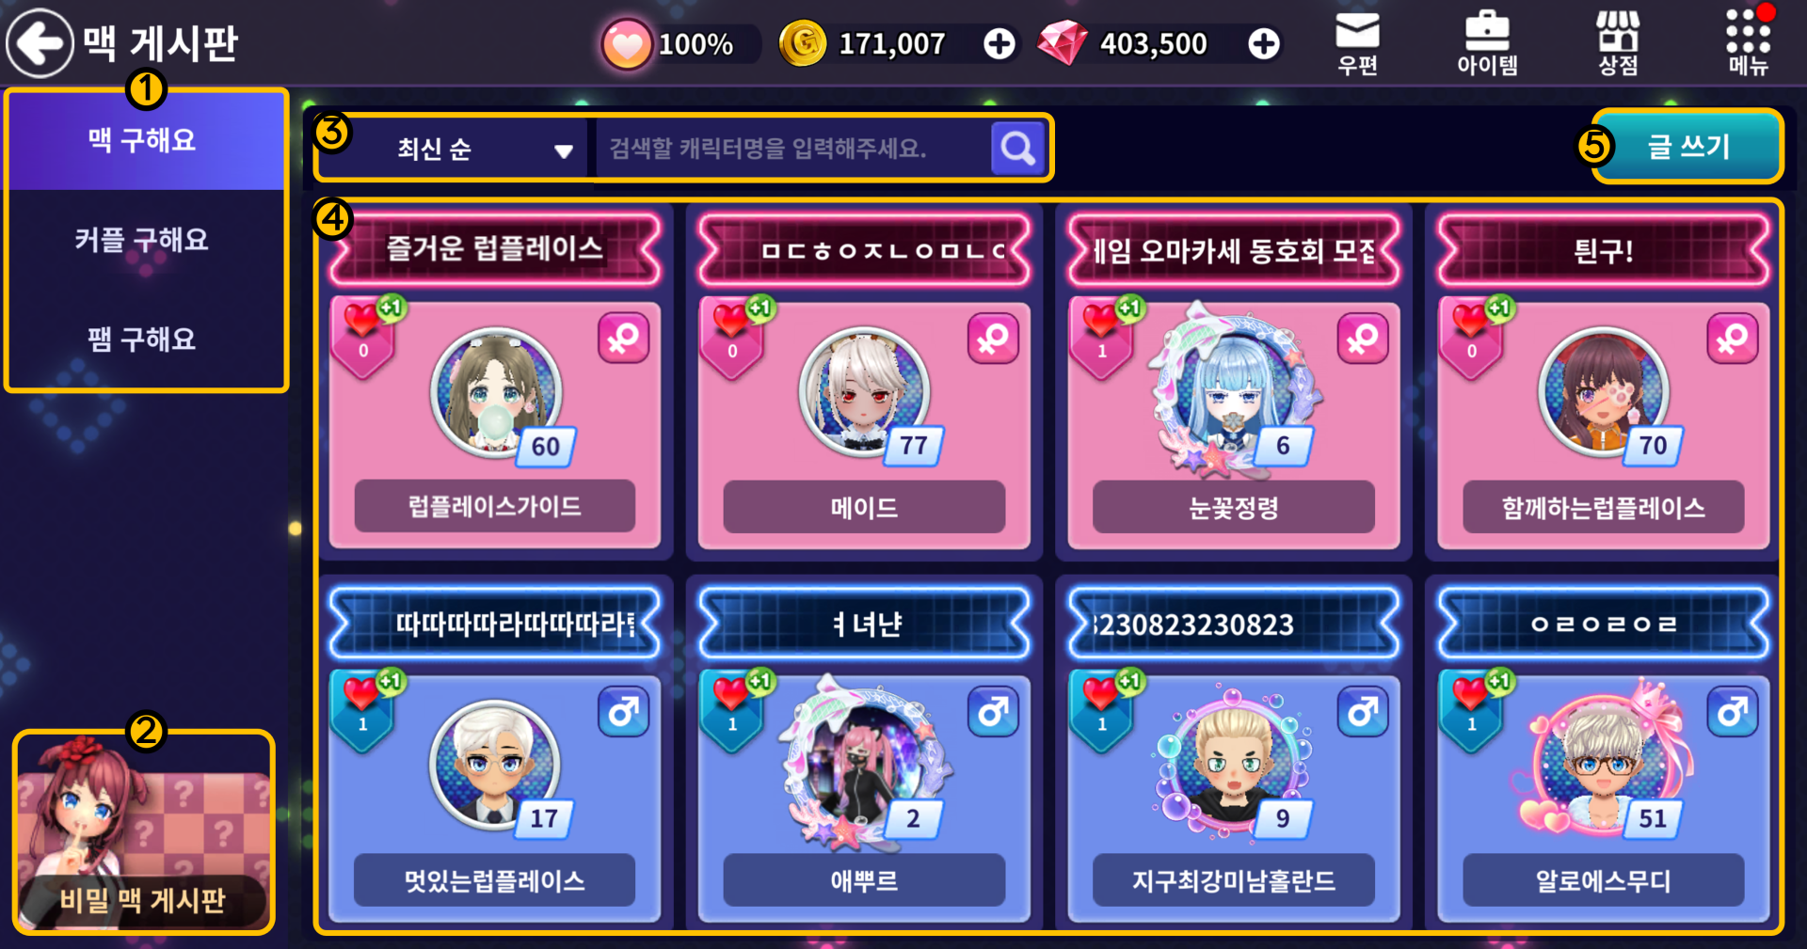
Task: Open the 알로에스무디 character avatar
Action: point(1603,763)
